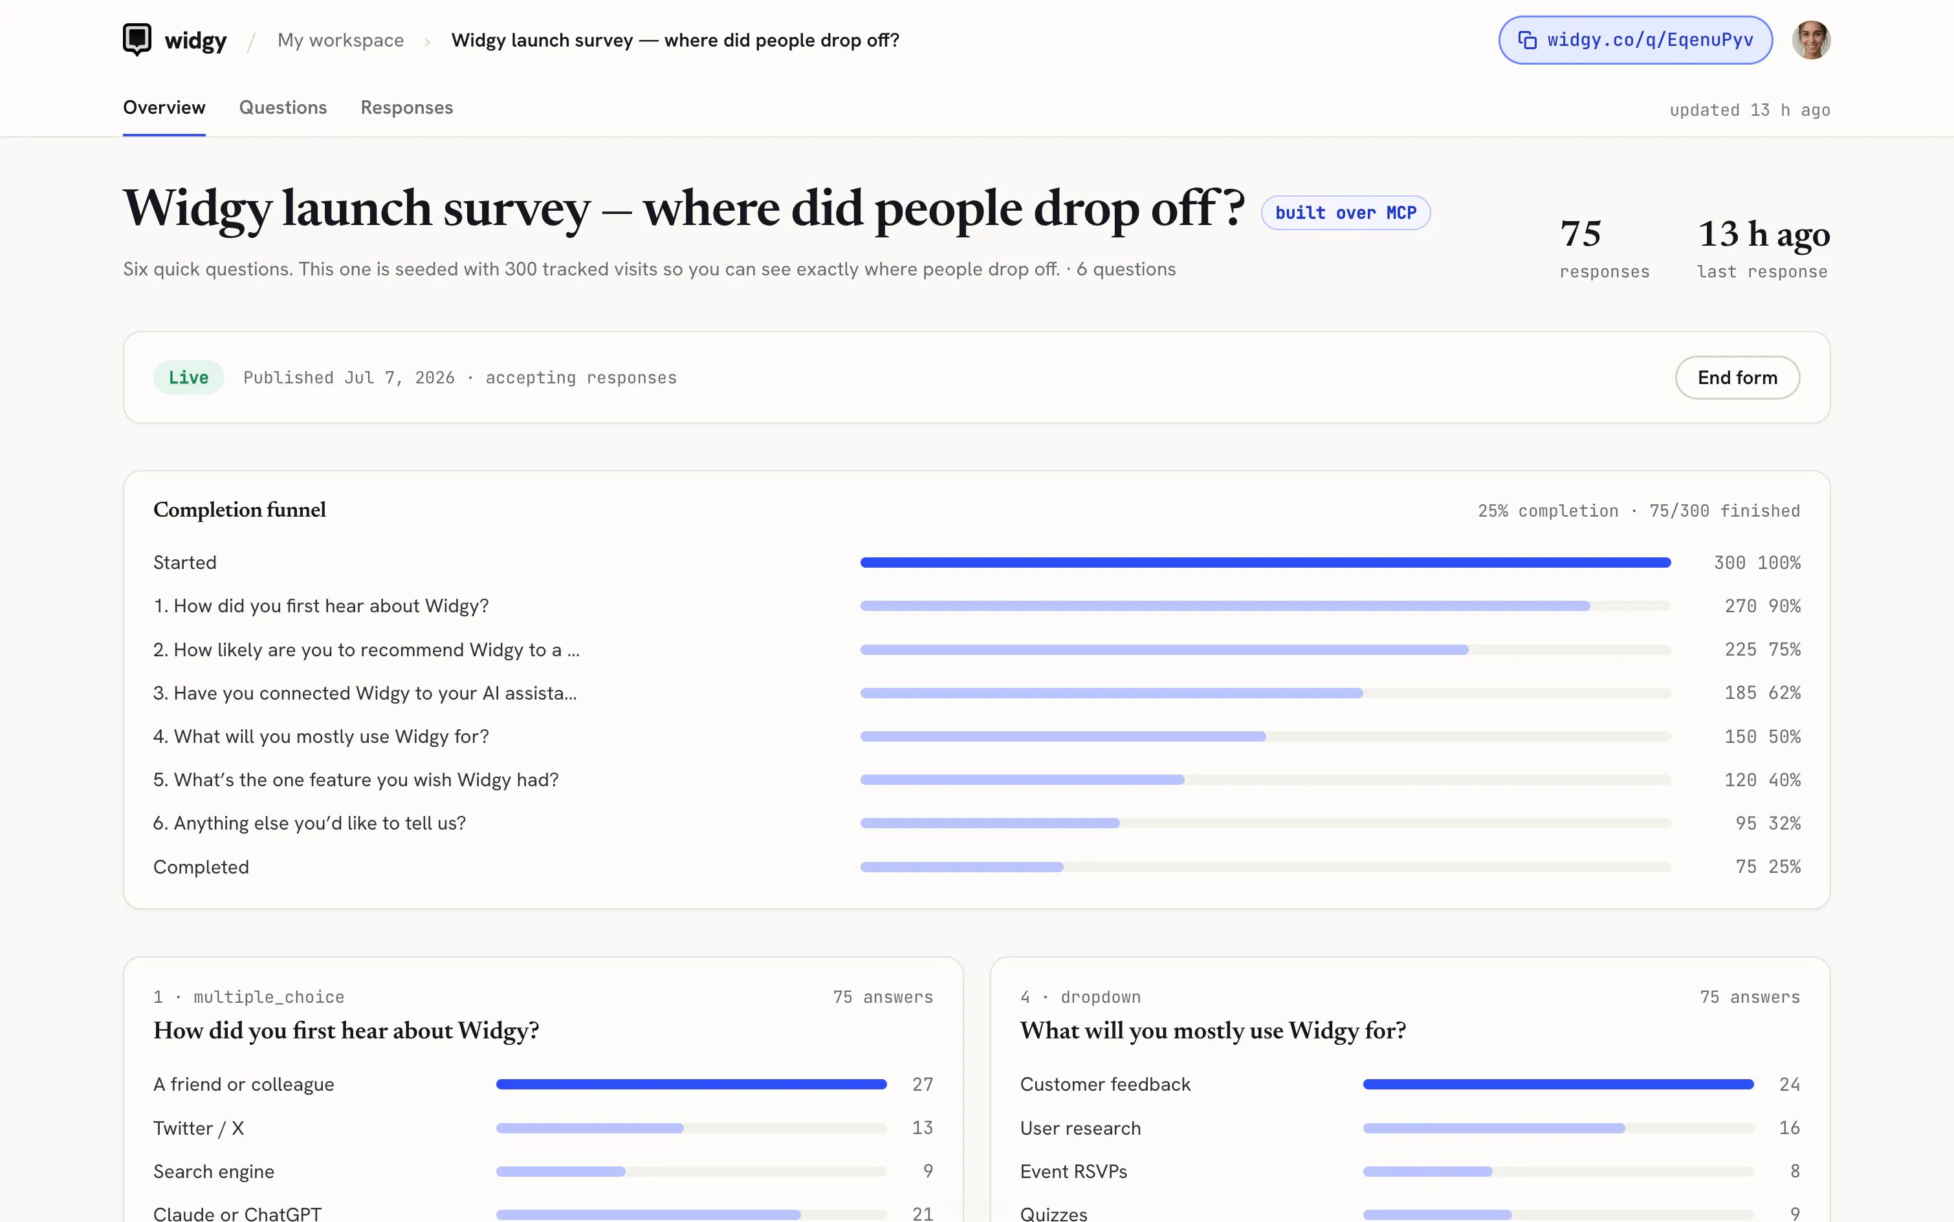Click the Completion funnel heading
This screenshot has height=1222, width=1954.
[239, 510]
